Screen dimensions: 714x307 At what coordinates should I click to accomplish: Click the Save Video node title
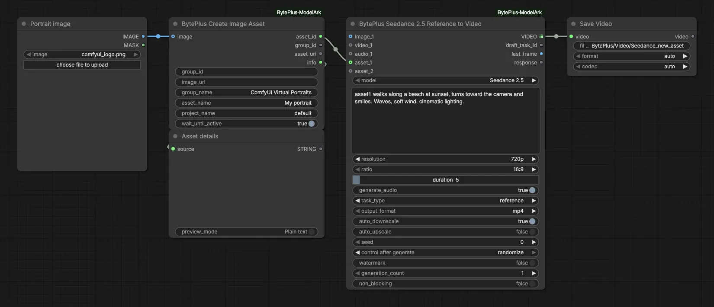(x=596, y=24)
